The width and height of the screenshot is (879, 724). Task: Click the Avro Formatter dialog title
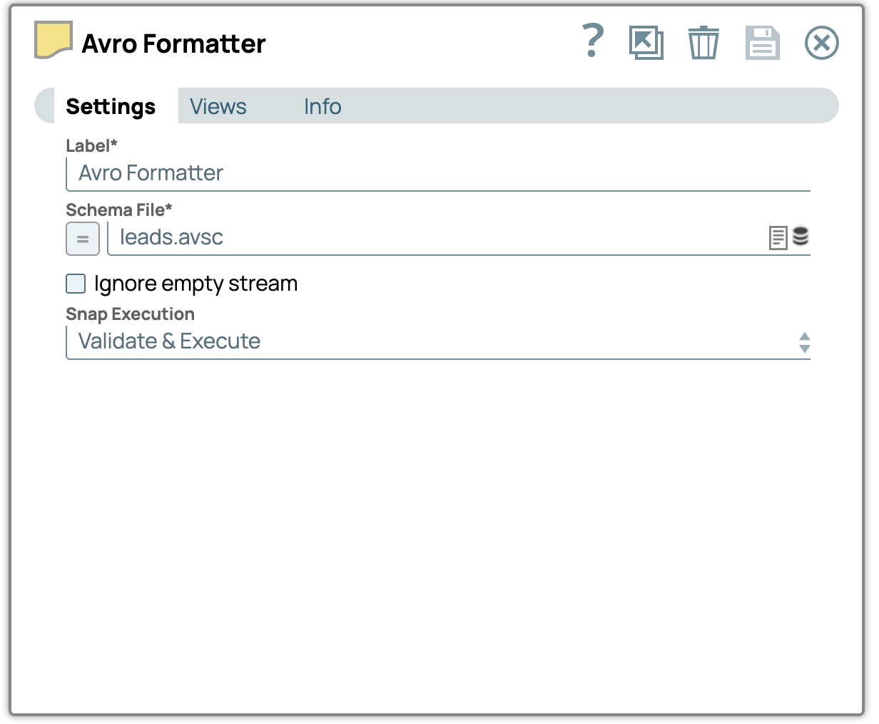click(173, 43)
